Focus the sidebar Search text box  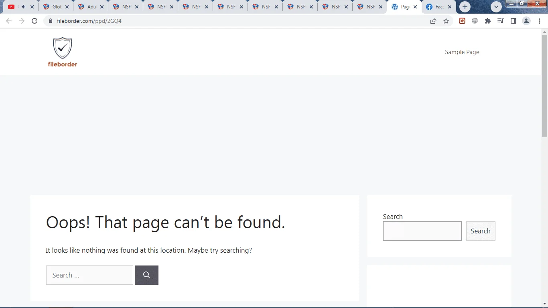point(422,231)
